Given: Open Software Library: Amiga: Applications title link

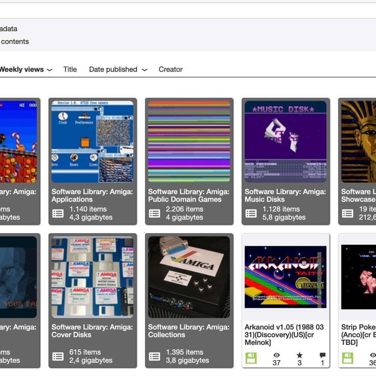Looking at the screenshot, I should [92, 195].
